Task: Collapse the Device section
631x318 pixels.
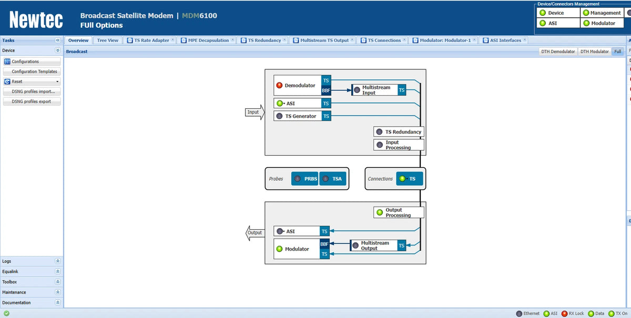Action: [x=58, y=50]
